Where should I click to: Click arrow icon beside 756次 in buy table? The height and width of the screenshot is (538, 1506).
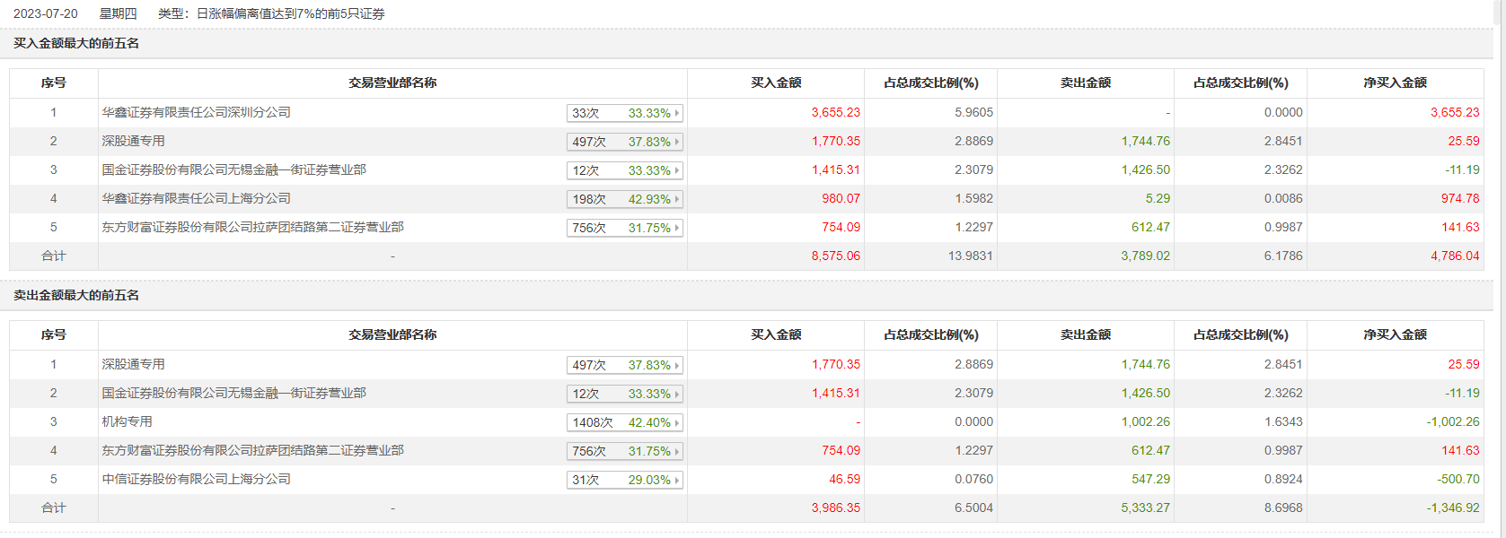(x=677, y=228)
